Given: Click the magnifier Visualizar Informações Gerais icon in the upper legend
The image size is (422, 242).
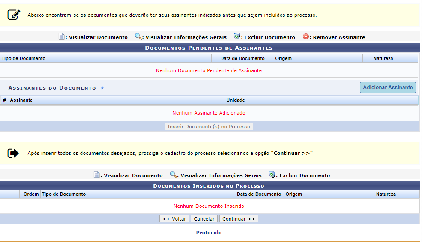Looking at the screenshot, I should (x=138, y=37).
